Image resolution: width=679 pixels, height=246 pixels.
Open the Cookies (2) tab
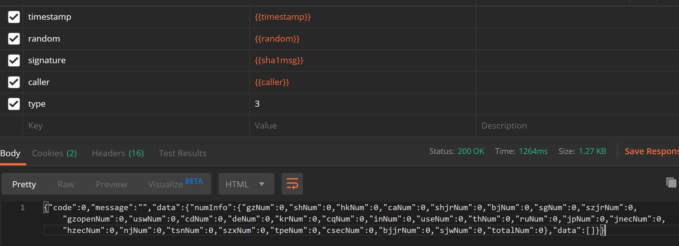tap(54, 153)
